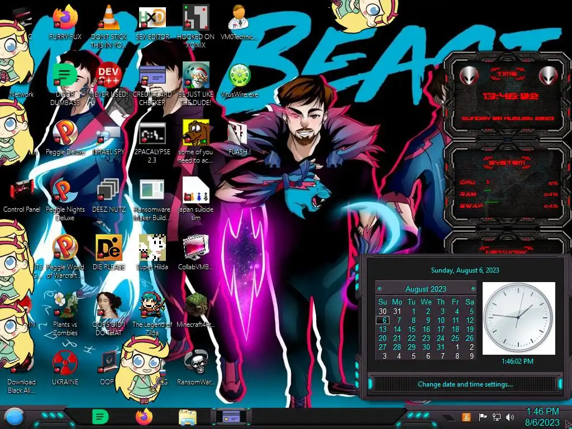Open The Legend of Zilda icon
572x429 pixels.
(152, 306)
